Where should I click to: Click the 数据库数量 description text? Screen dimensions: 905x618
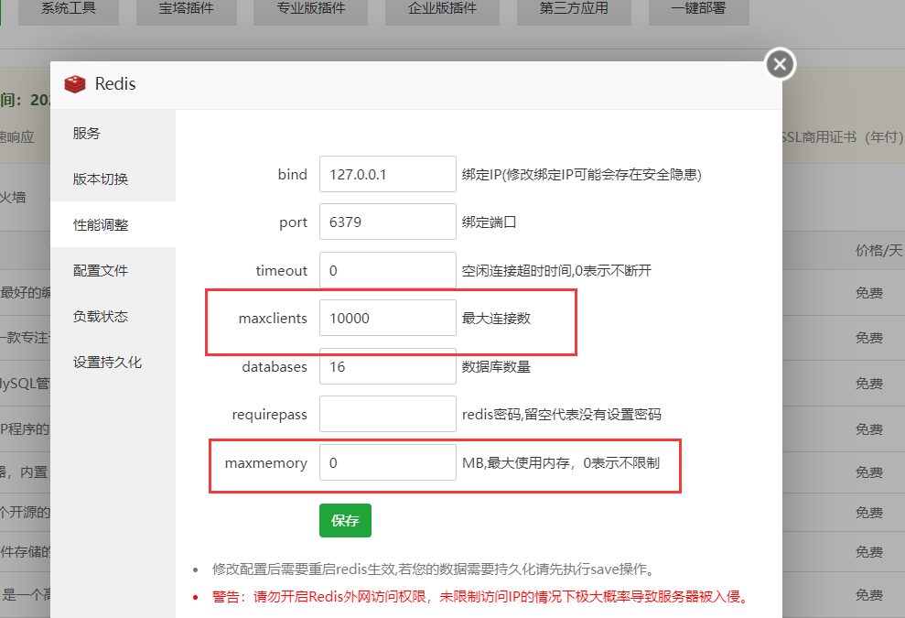click(x=496, y=367)
